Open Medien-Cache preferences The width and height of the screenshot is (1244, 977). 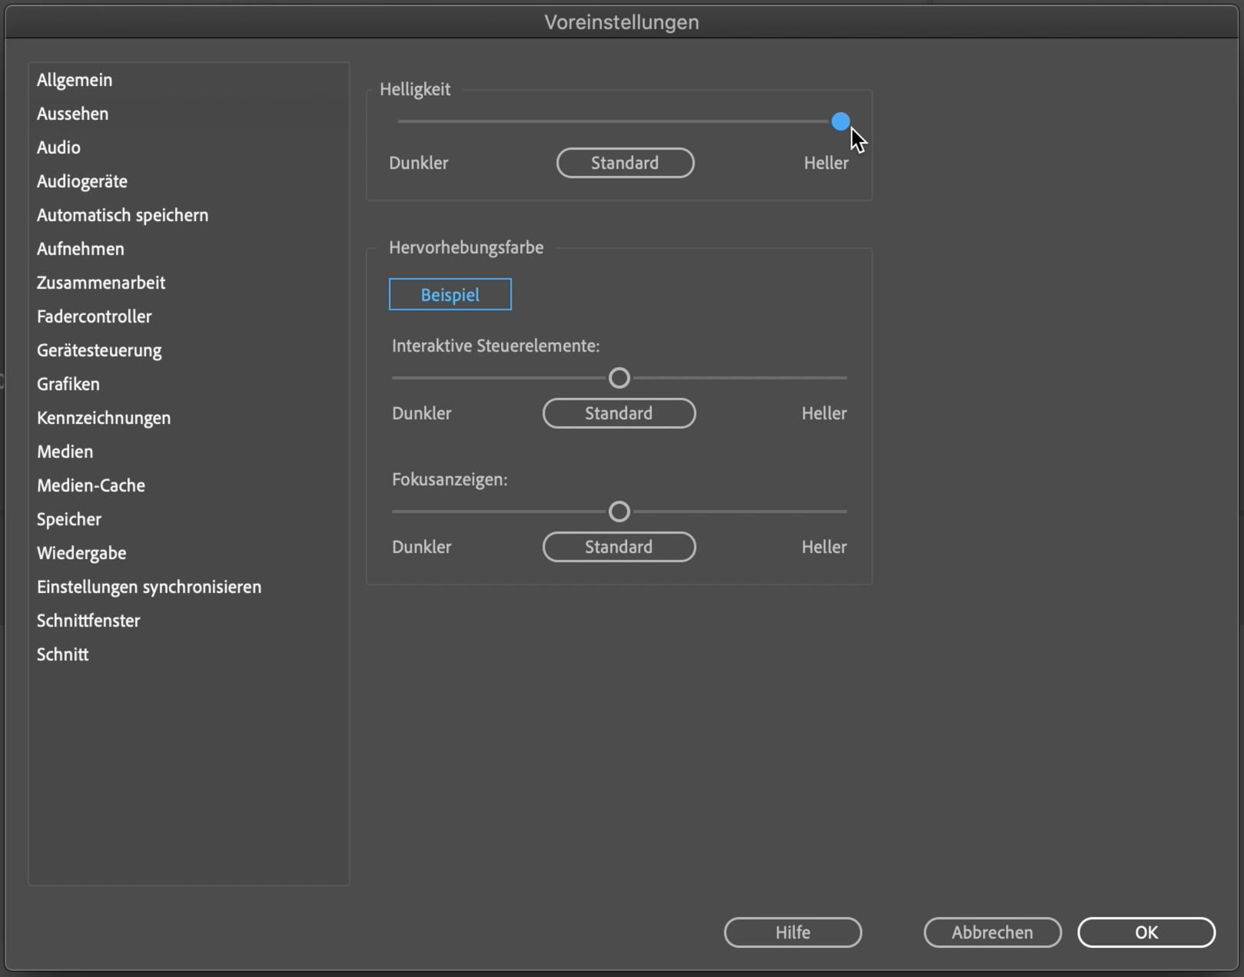click(91, 485)
